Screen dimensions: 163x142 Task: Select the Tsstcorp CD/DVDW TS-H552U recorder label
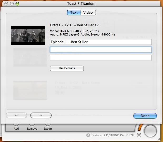click(113, 135)
